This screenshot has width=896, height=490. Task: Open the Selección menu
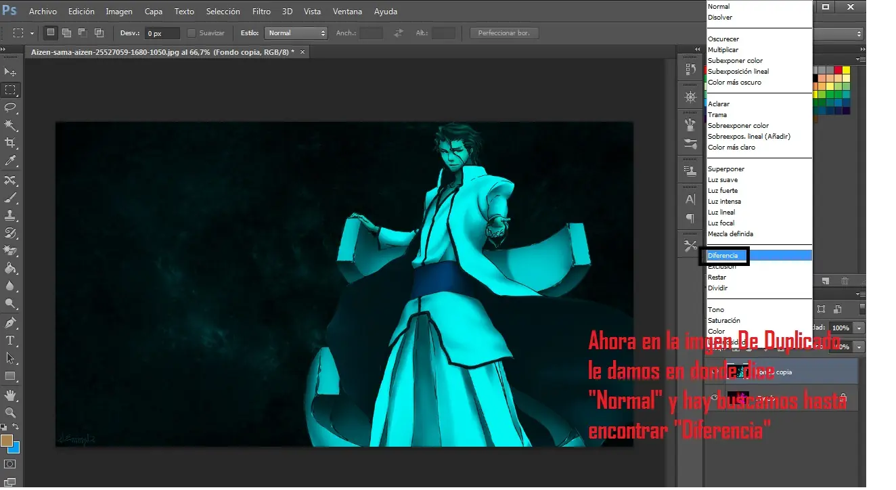223,12
